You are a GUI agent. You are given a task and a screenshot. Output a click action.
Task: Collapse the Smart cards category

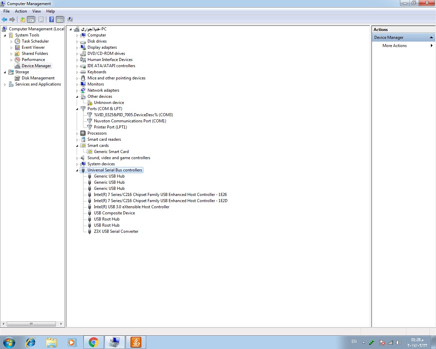[x=77, y=146]
